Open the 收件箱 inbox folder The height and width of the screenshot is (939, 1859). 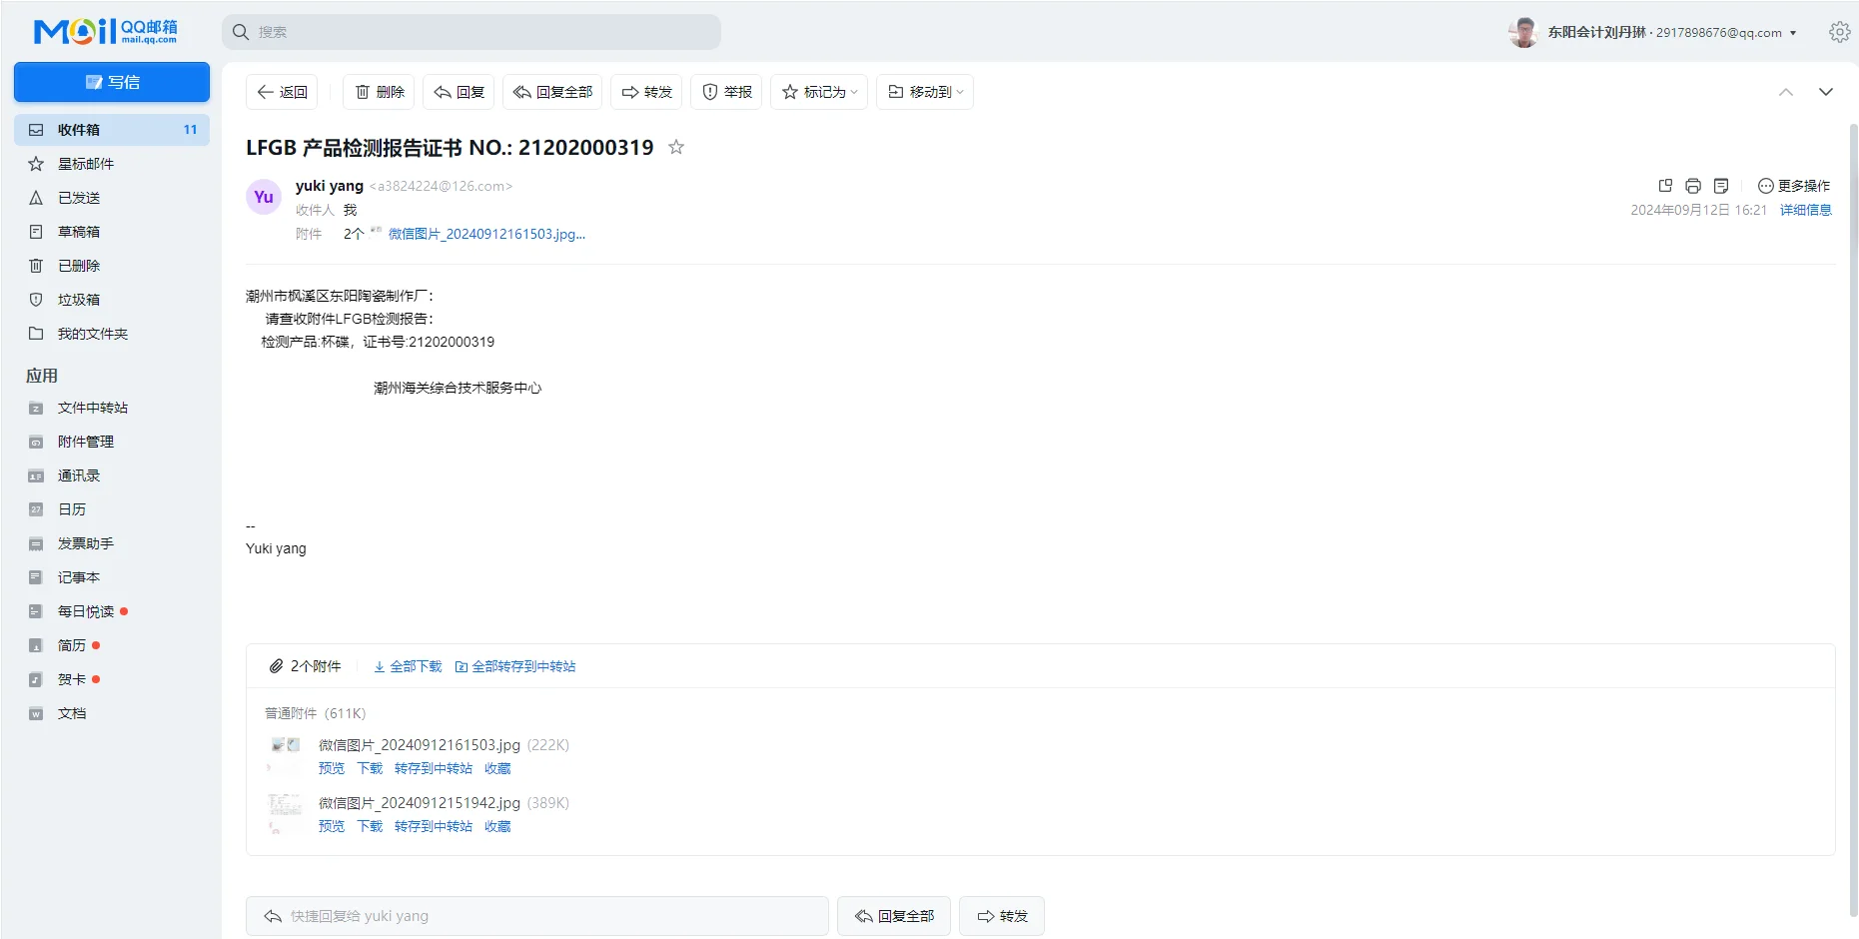coord(78,130)
